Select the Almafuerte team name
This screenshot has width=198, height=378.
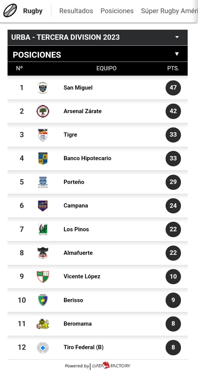point(78,253)
